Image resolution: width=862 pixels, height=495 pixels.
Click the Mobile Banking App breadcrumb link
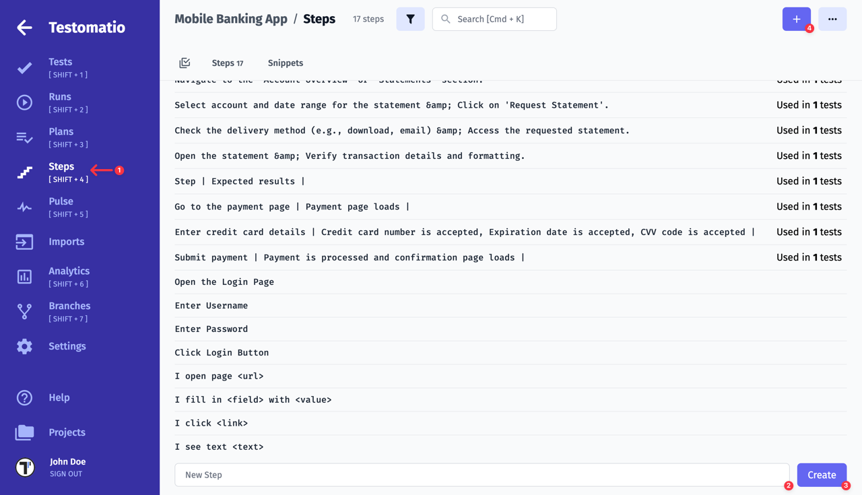coord(231,19)
